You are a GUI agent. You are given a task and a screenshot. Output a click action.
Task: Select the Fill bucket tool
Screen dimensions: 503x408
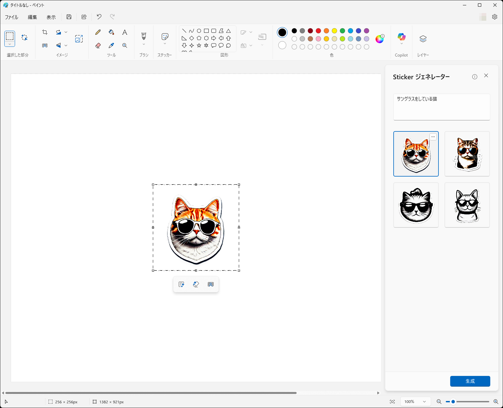point(111,32)
